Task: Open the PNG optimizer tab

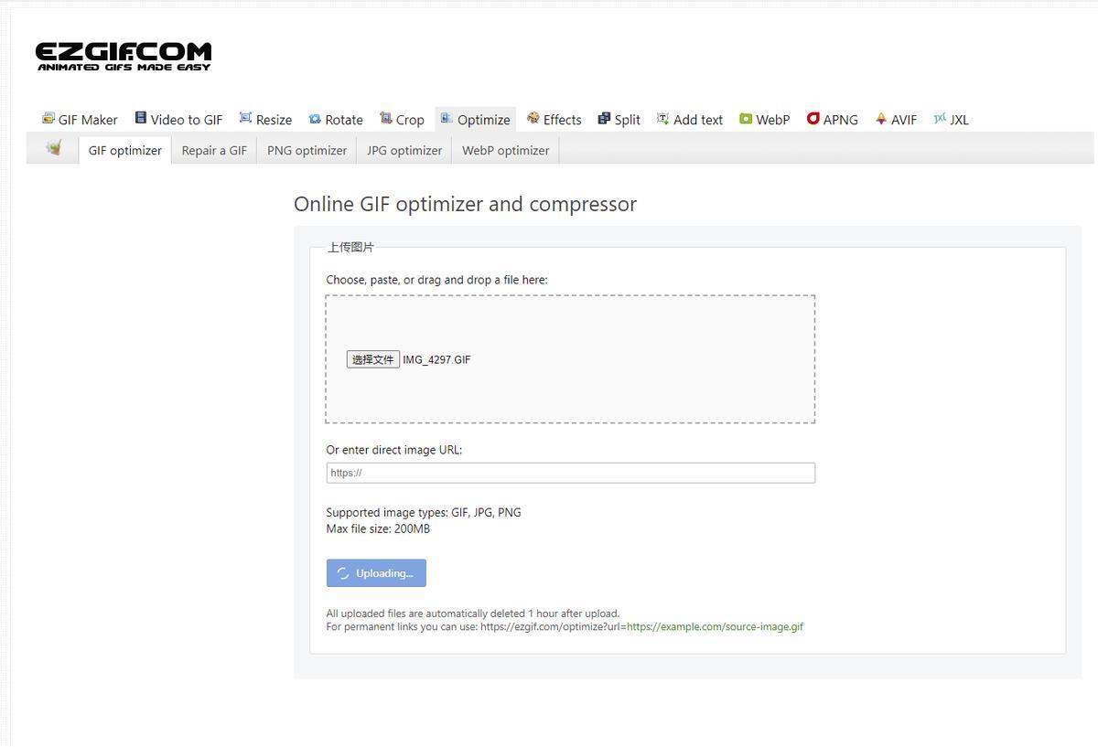Action: coord(307,151)
